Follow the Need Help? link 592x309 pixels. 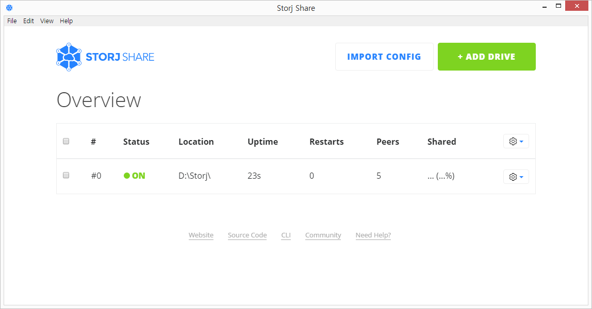point(373,235)
